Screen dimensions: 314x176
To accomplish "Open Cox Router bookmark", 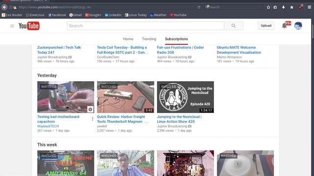I will pos(12,15).
